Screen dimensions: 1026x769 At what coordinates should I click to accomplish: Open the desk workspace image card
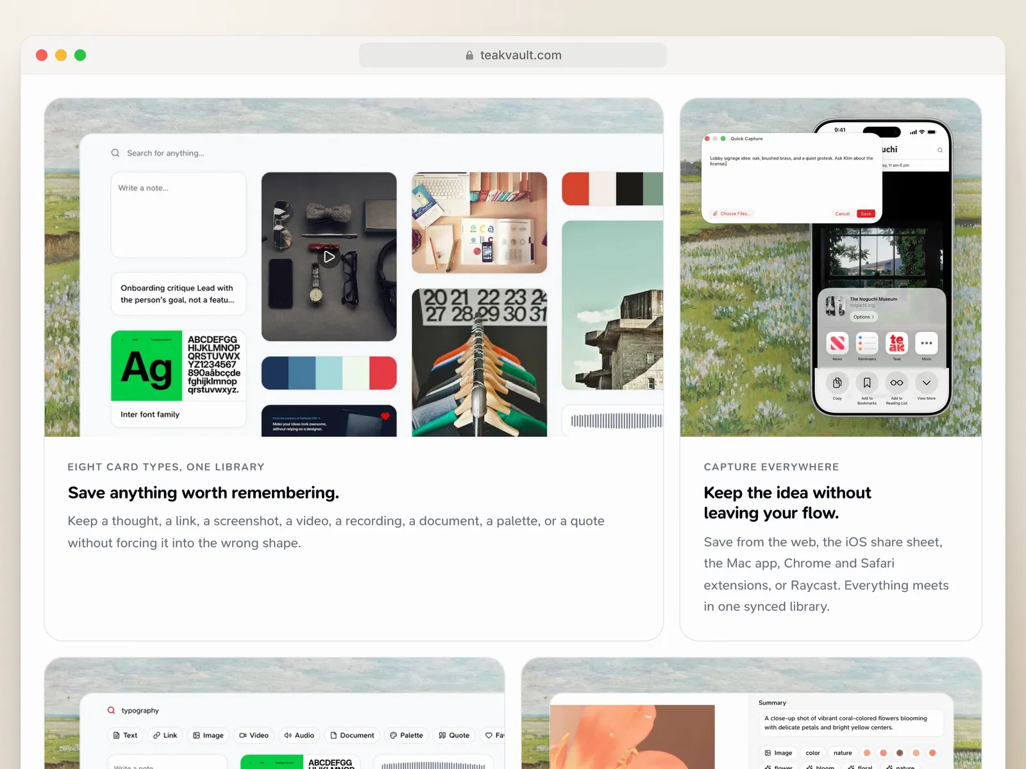pos(479,222)
